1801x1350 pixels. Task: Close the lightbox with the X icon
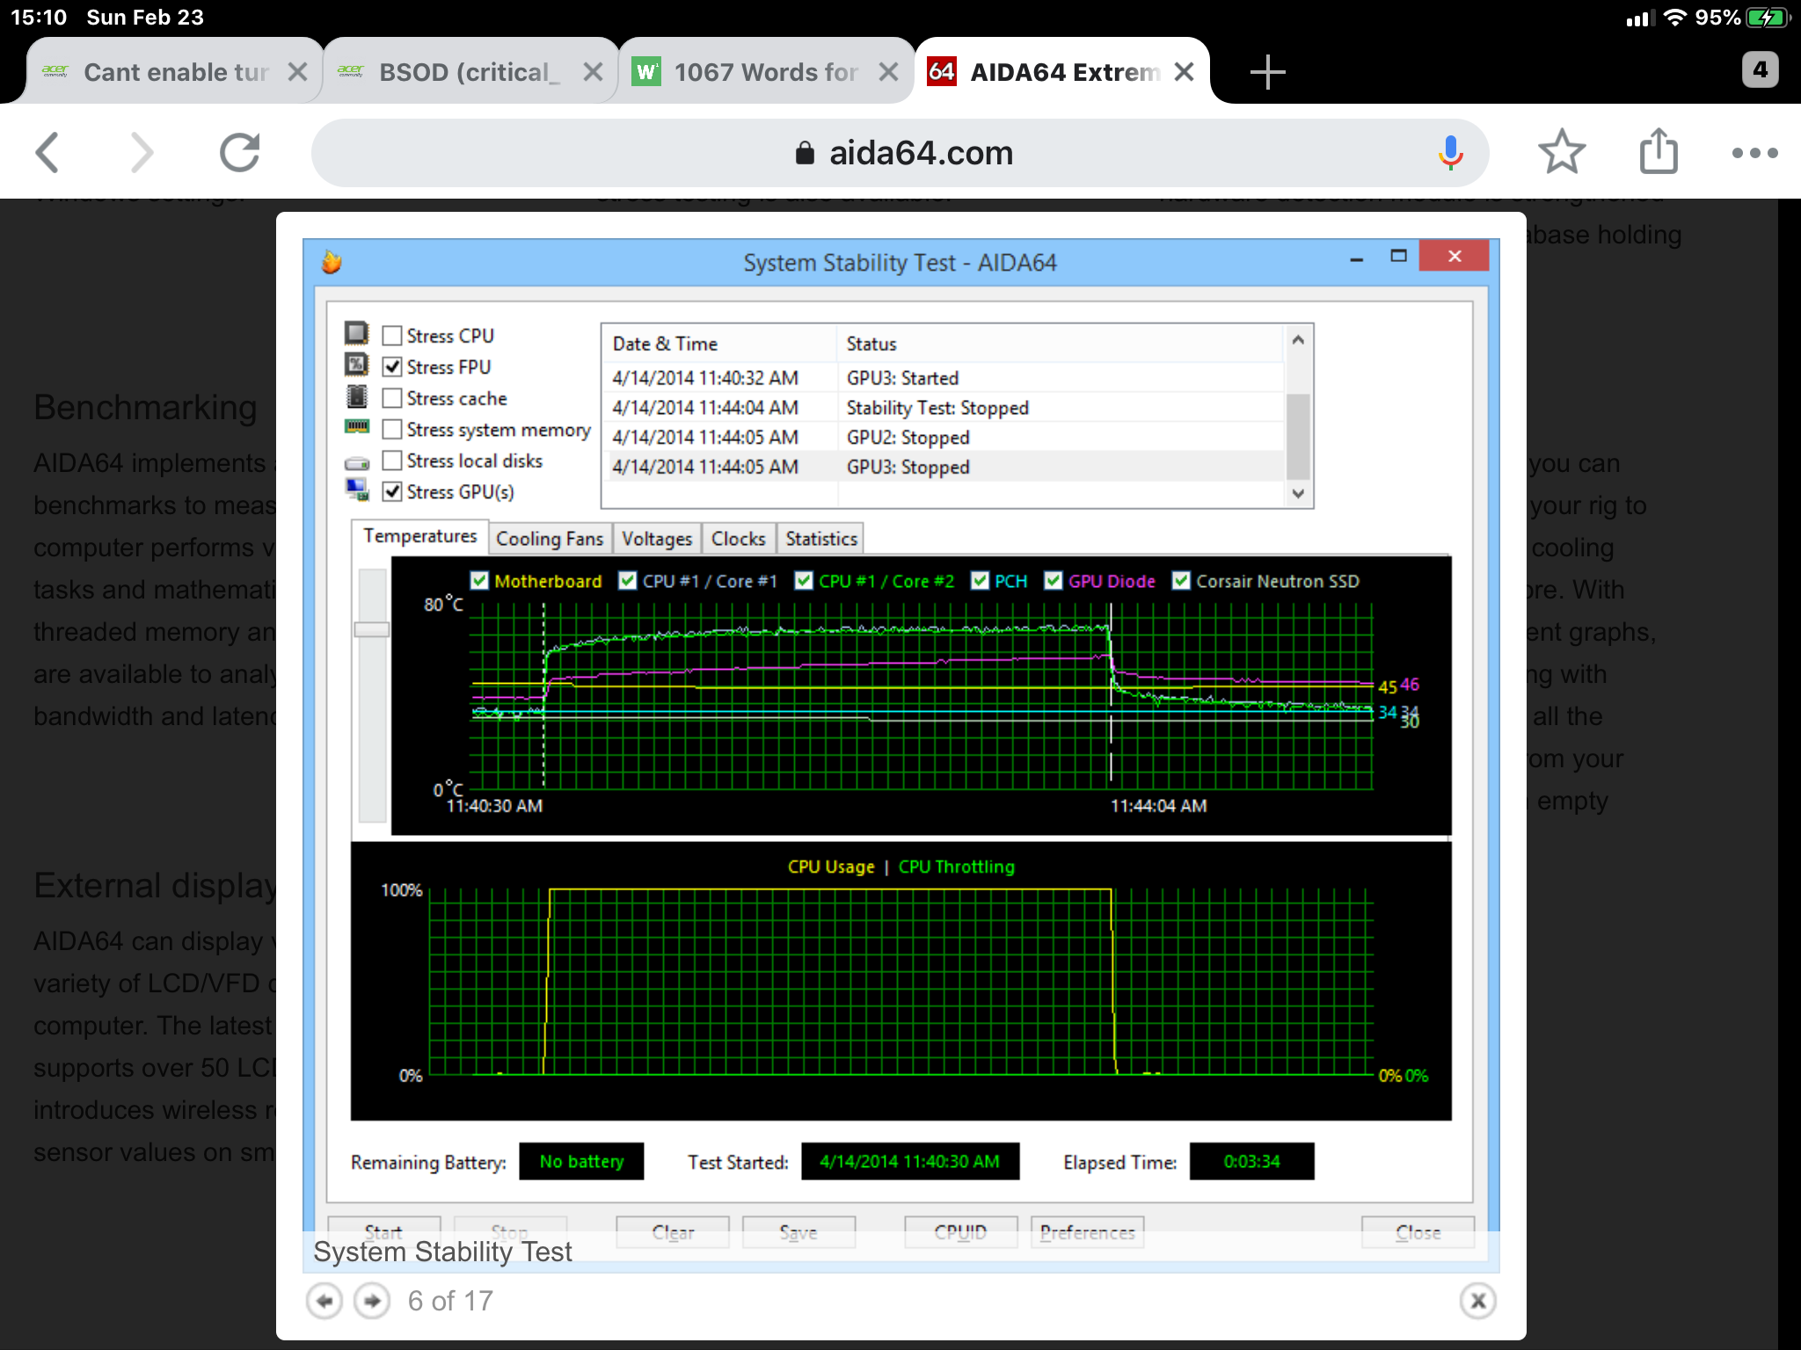point(1477,1300)
